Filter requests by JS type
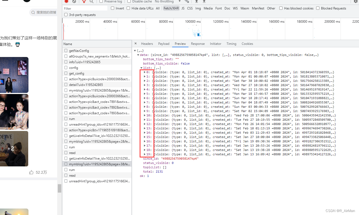Image resolution: width=359 pixels, height=215 pixels. [x=183, y=8]
